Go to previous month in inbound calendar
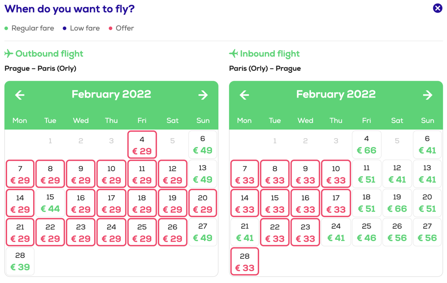447x283 pixels. 244,95
